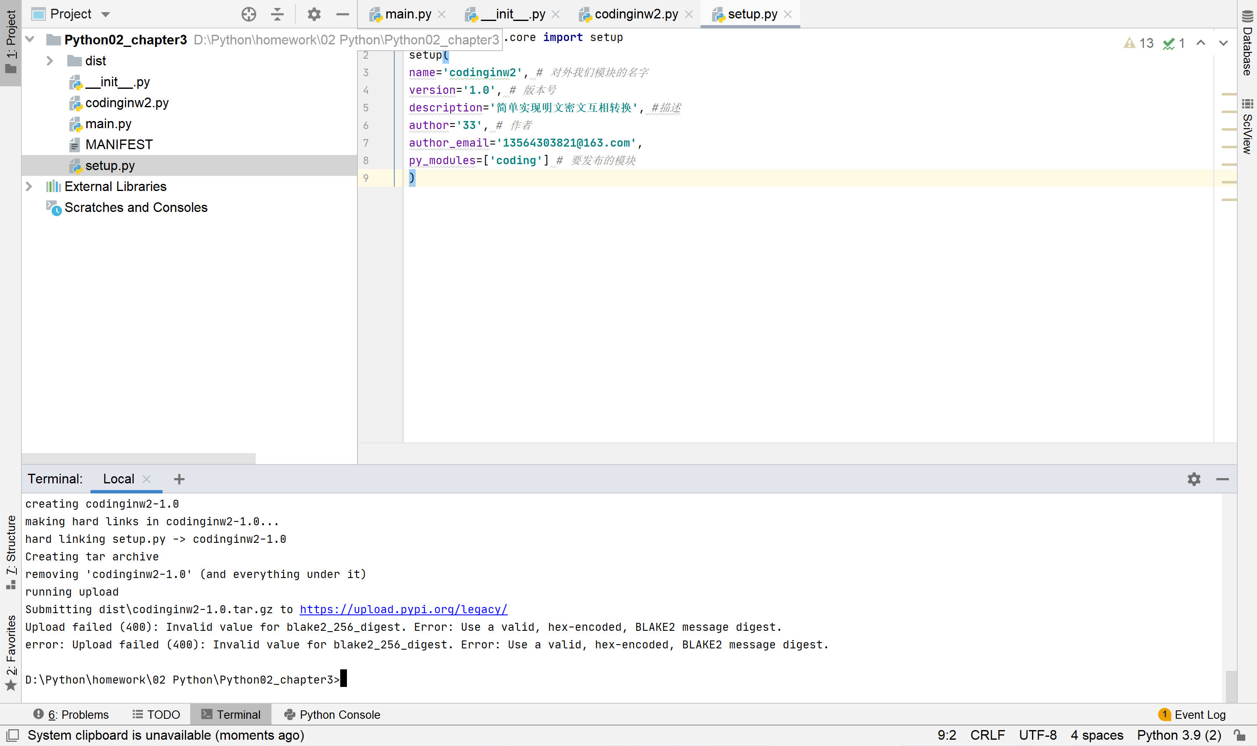Expand External Libraries node

point(29,186)
